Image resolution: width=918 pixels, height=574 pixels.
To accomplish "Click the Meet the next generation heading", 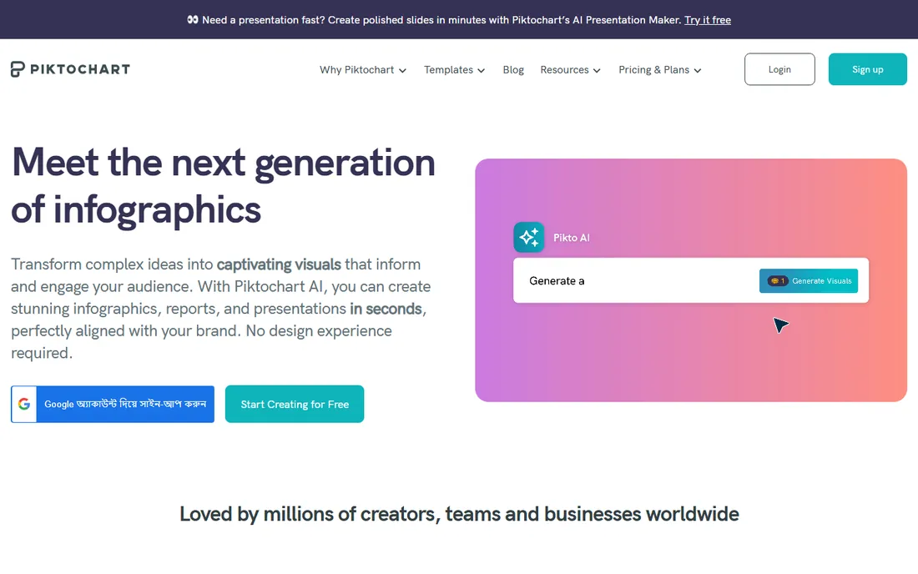I will coord(223,185).
